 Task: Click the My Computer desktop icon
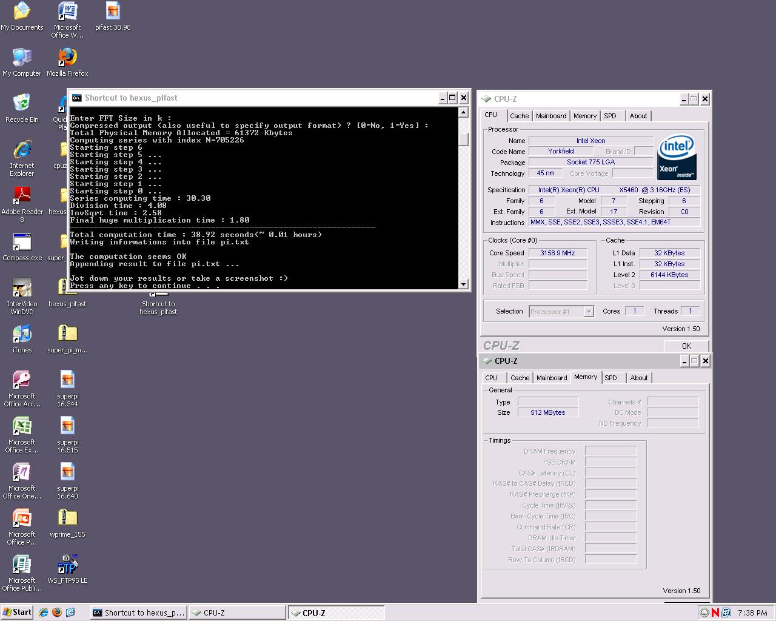point(22,62)
